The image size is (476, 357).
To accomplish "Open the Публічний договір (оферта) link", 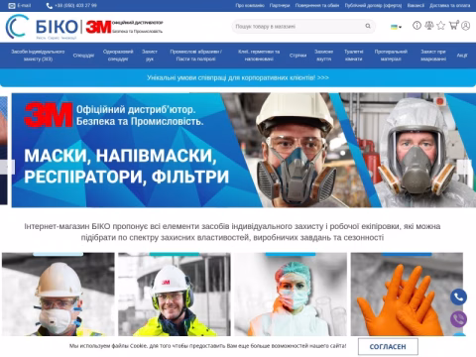I will (x=373, y=6).
